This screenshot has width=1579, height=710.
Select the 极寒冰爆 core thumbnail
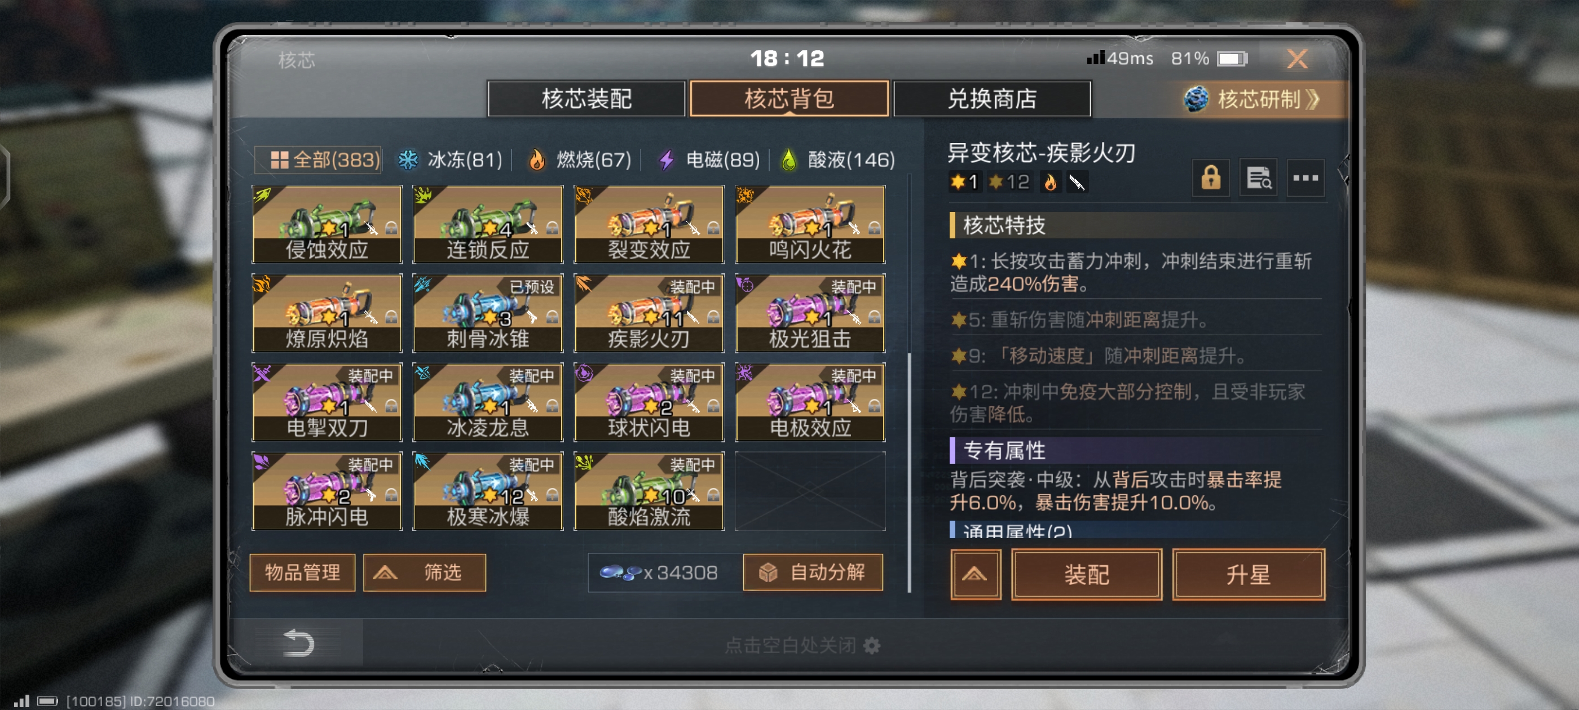(x=487, y=491)
